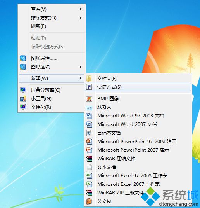Click the PowerPoint 2007 演示 icon
200x208 pixels.
pyautogui.click(x=89, y=150)
